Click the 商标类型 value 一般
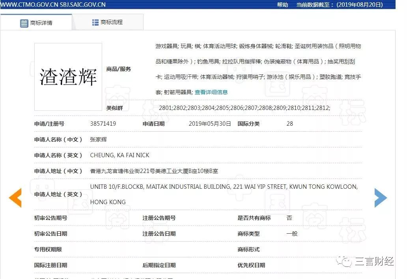Viewport: 407px width, 279px height. pyautogui.click(x=292, y=233)
